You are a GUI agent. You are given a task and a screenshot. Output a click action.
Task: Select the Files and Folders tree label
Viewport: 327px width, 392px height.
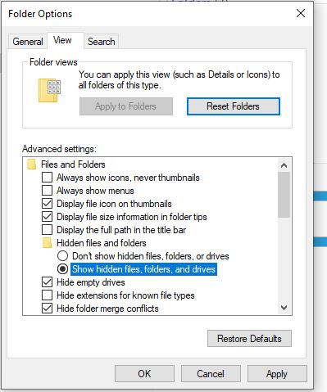(73, 164)
